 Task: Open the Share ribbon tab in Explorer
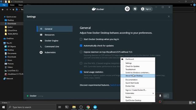[x=21, y=5]
